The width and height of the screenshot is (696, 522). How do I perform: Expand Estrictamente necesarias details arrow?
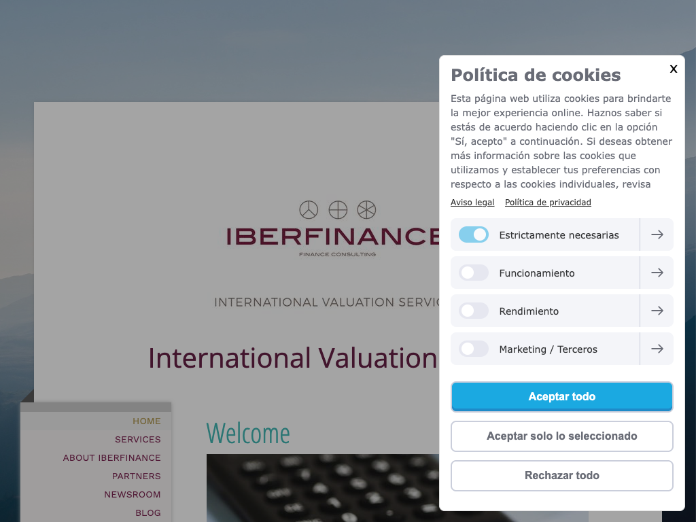tap(657, 234)
